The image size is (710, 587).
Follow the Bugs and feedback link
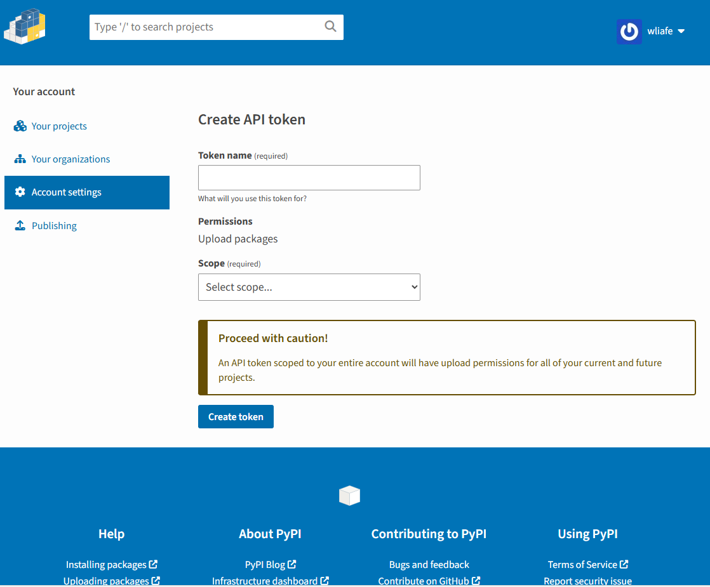pos(429,564)
